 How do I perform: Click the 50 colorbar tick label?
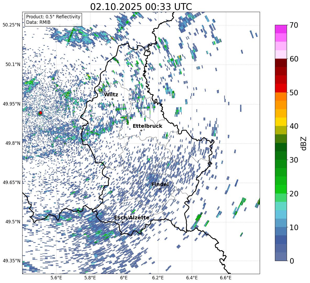click(294, 92)
